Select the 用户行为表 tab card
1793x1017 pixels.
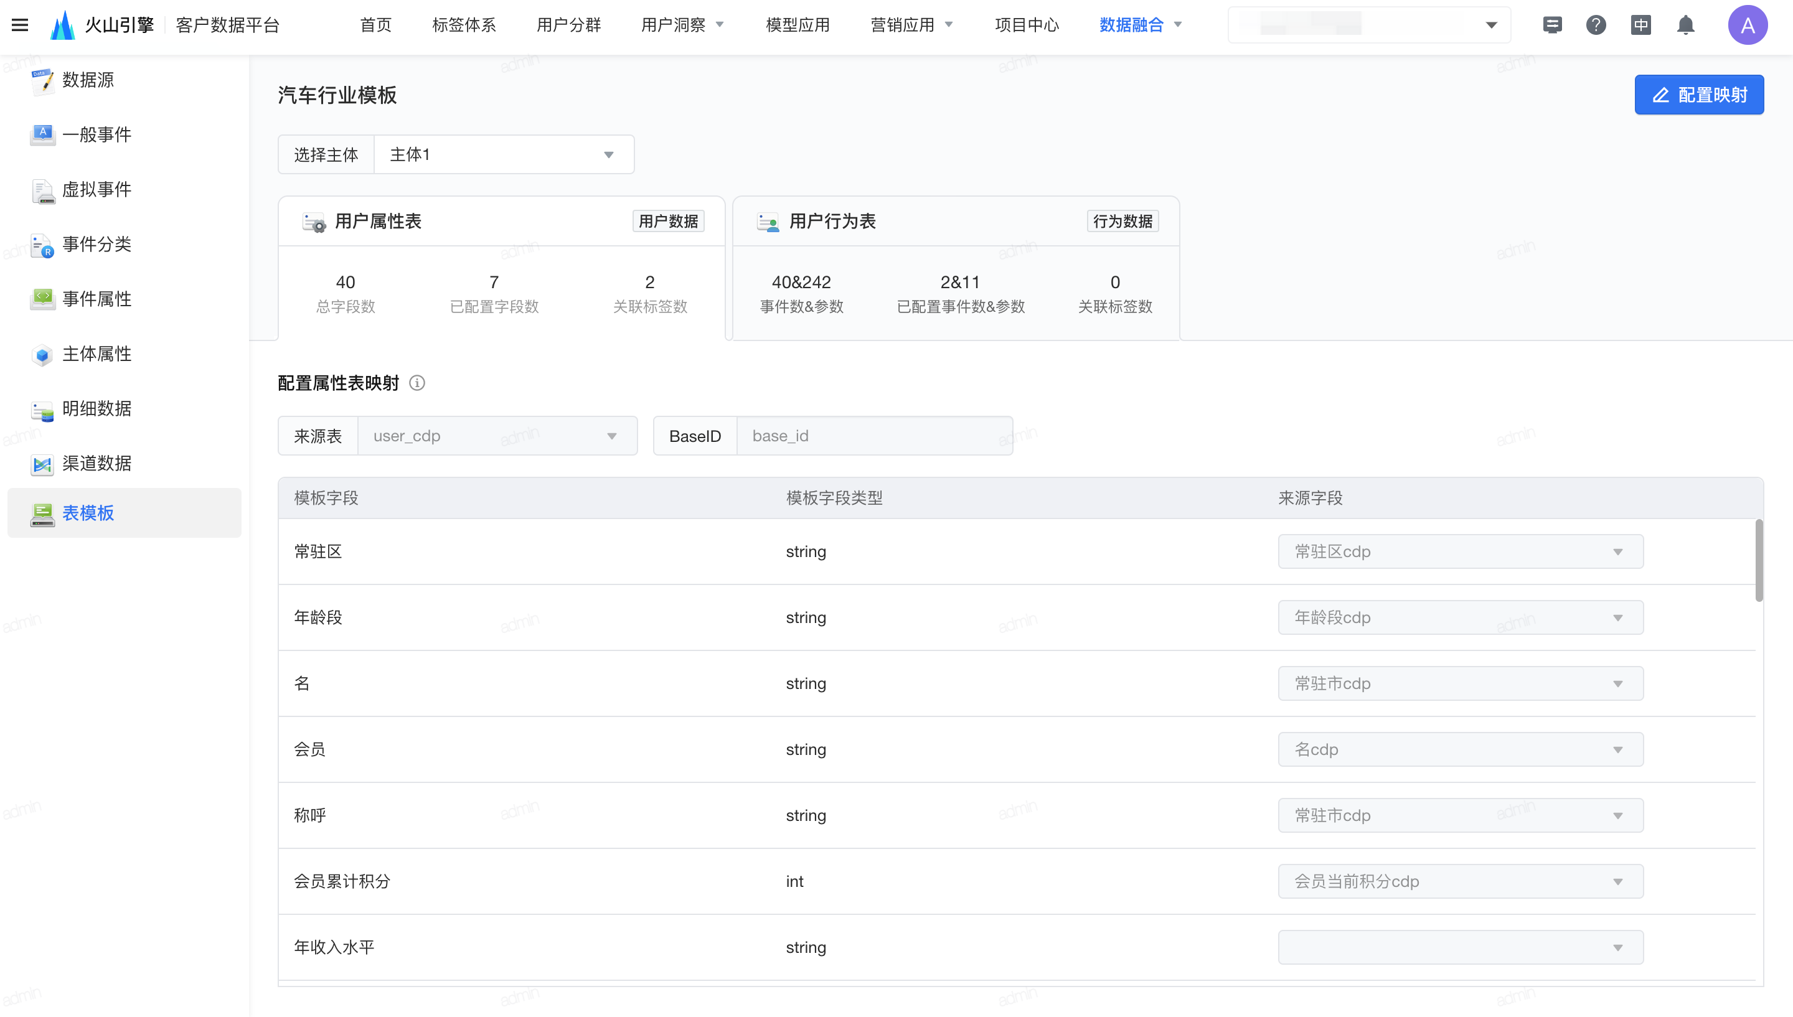pos(956,268)
